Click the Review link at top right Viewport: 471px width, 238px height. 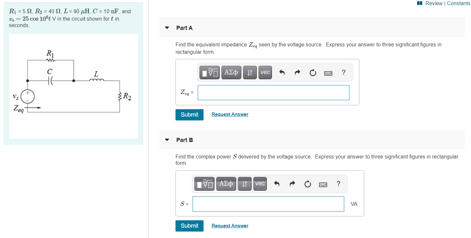coord(434,3)
